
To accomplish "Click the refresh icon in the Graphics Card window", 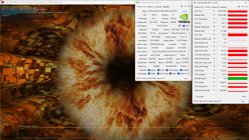I will point(186,6).
